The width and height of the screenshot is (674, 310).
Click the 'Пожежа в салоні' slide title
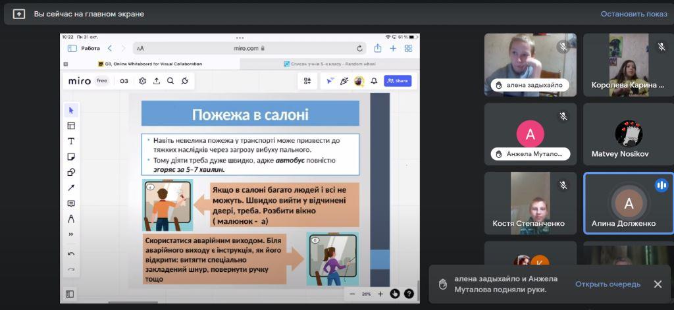[x=250, y=115]
